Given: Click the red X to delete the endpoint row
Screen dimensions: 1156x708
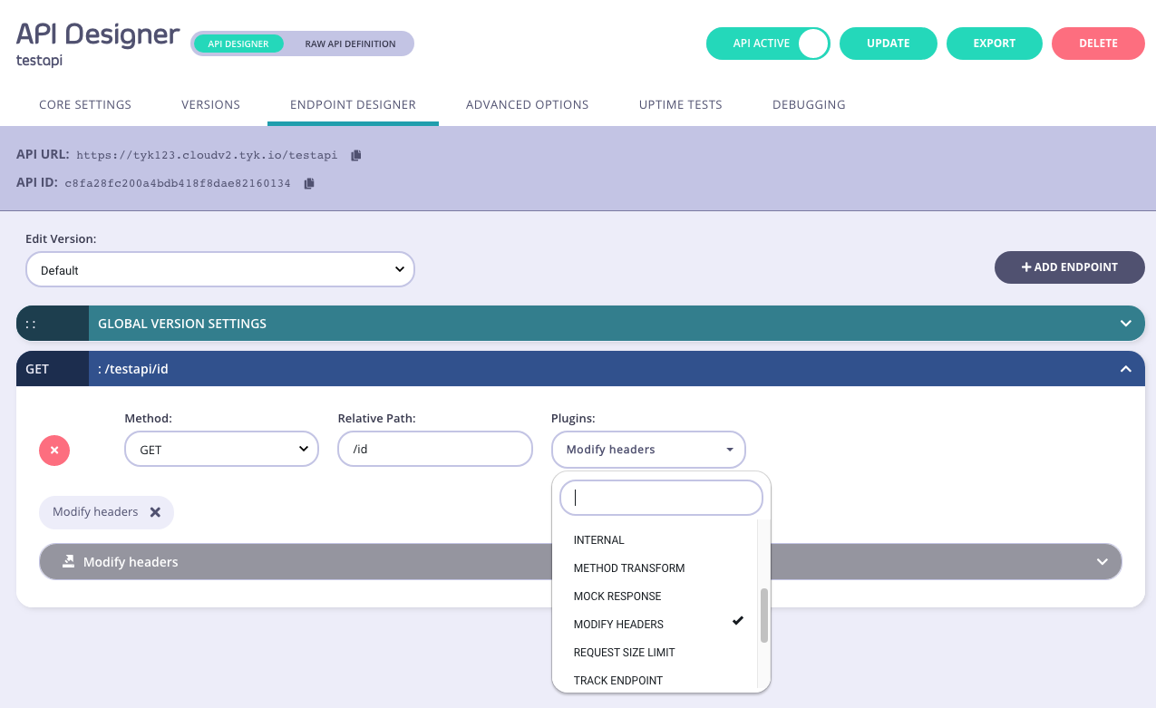Looking at the screenshot, I should (x=53, y=450).
